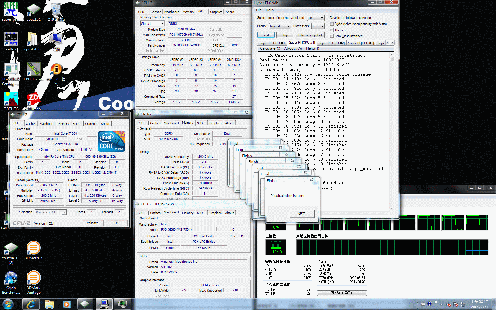Image resolution: width=496 pixels, height=310 pixels.
Task: Open the Recycle Bin desktop icon
Action: [56, 12]
